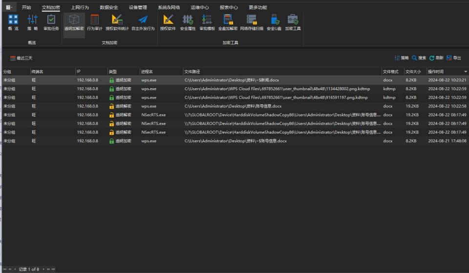Switch to the 开始 tab
Image resolution: width=469 pixels, height=273 pixels.
point(26,7)
